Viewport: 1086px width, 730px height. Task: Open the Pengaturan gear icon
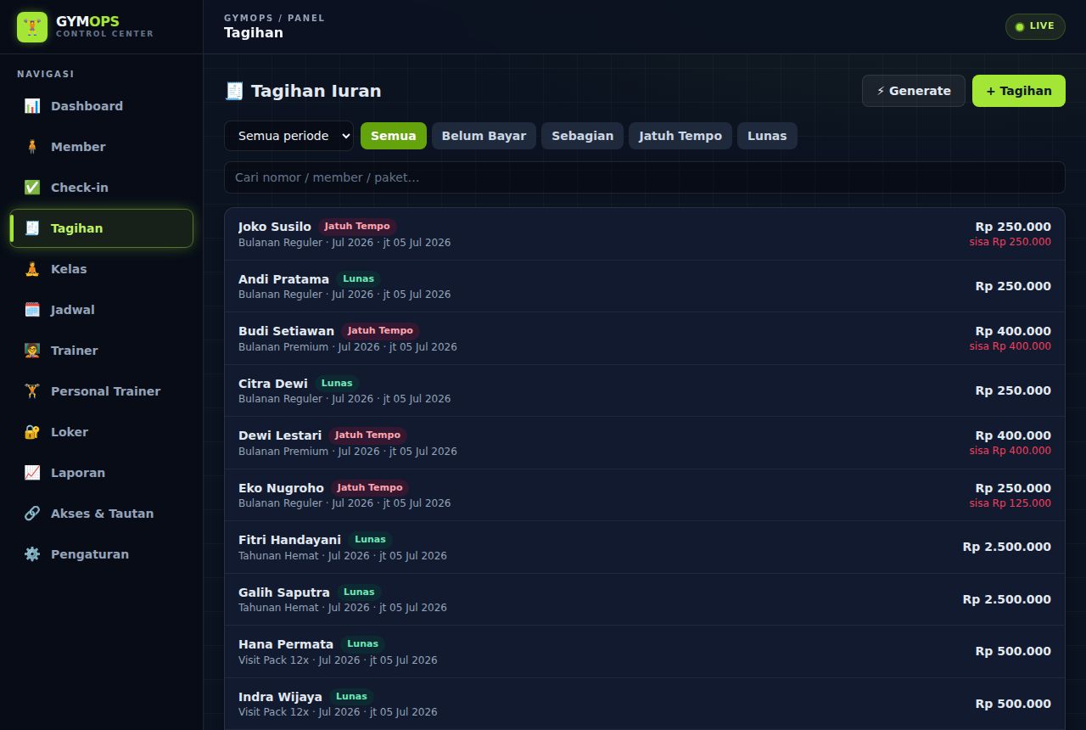click(x=32, y=554)
